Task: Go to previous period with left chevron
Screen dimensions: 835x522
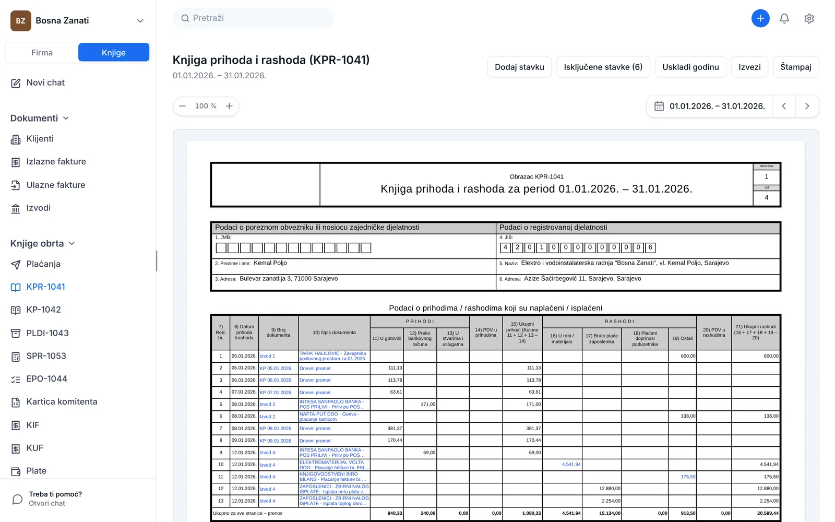Action: 784,106
